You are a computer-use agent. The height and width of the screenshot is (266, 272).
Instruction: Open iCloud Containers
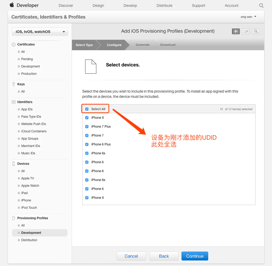pos(34,131)
